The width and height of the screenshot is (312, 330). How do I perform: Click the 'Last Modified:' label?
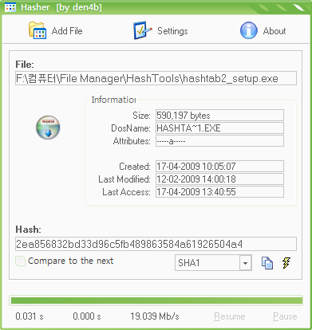pyautogui.click(x=124, y=179)
